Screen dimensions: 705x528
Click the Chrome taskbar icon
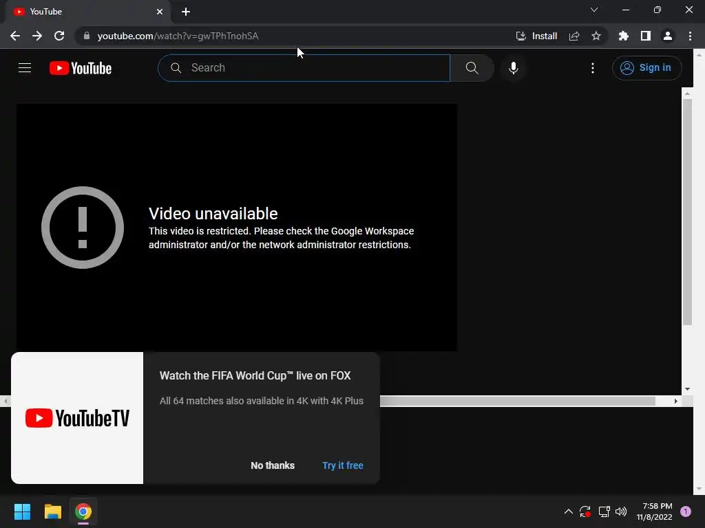point(83,511)
